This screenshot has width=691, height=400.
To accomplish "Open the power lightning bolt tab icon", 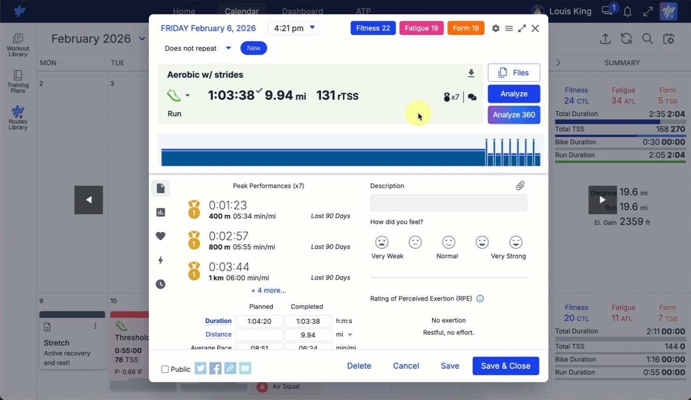I will tap(161, 260).
